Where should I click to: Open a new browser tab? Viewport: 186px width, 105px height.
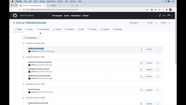pyautogui.click(x=77, y=6)
